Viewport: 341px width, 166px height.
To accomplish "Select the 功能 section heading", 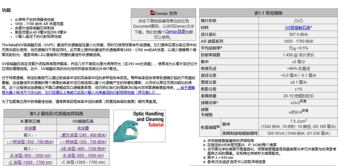I will [6, 10].
